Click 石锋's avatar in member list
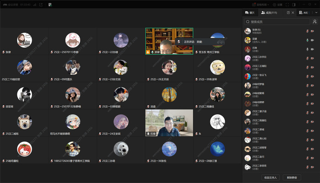 pos(248,49)
